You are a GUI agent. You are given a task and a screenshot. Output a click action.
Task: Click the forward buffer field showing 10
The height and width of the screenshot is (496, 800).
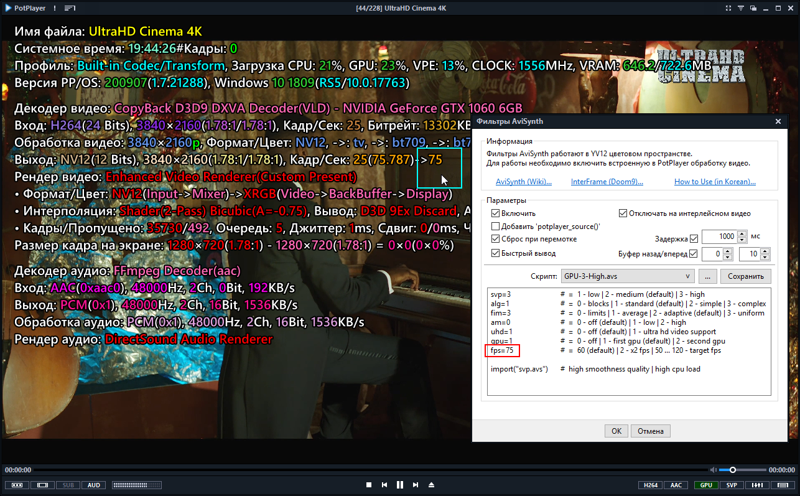tap(750, 254)
